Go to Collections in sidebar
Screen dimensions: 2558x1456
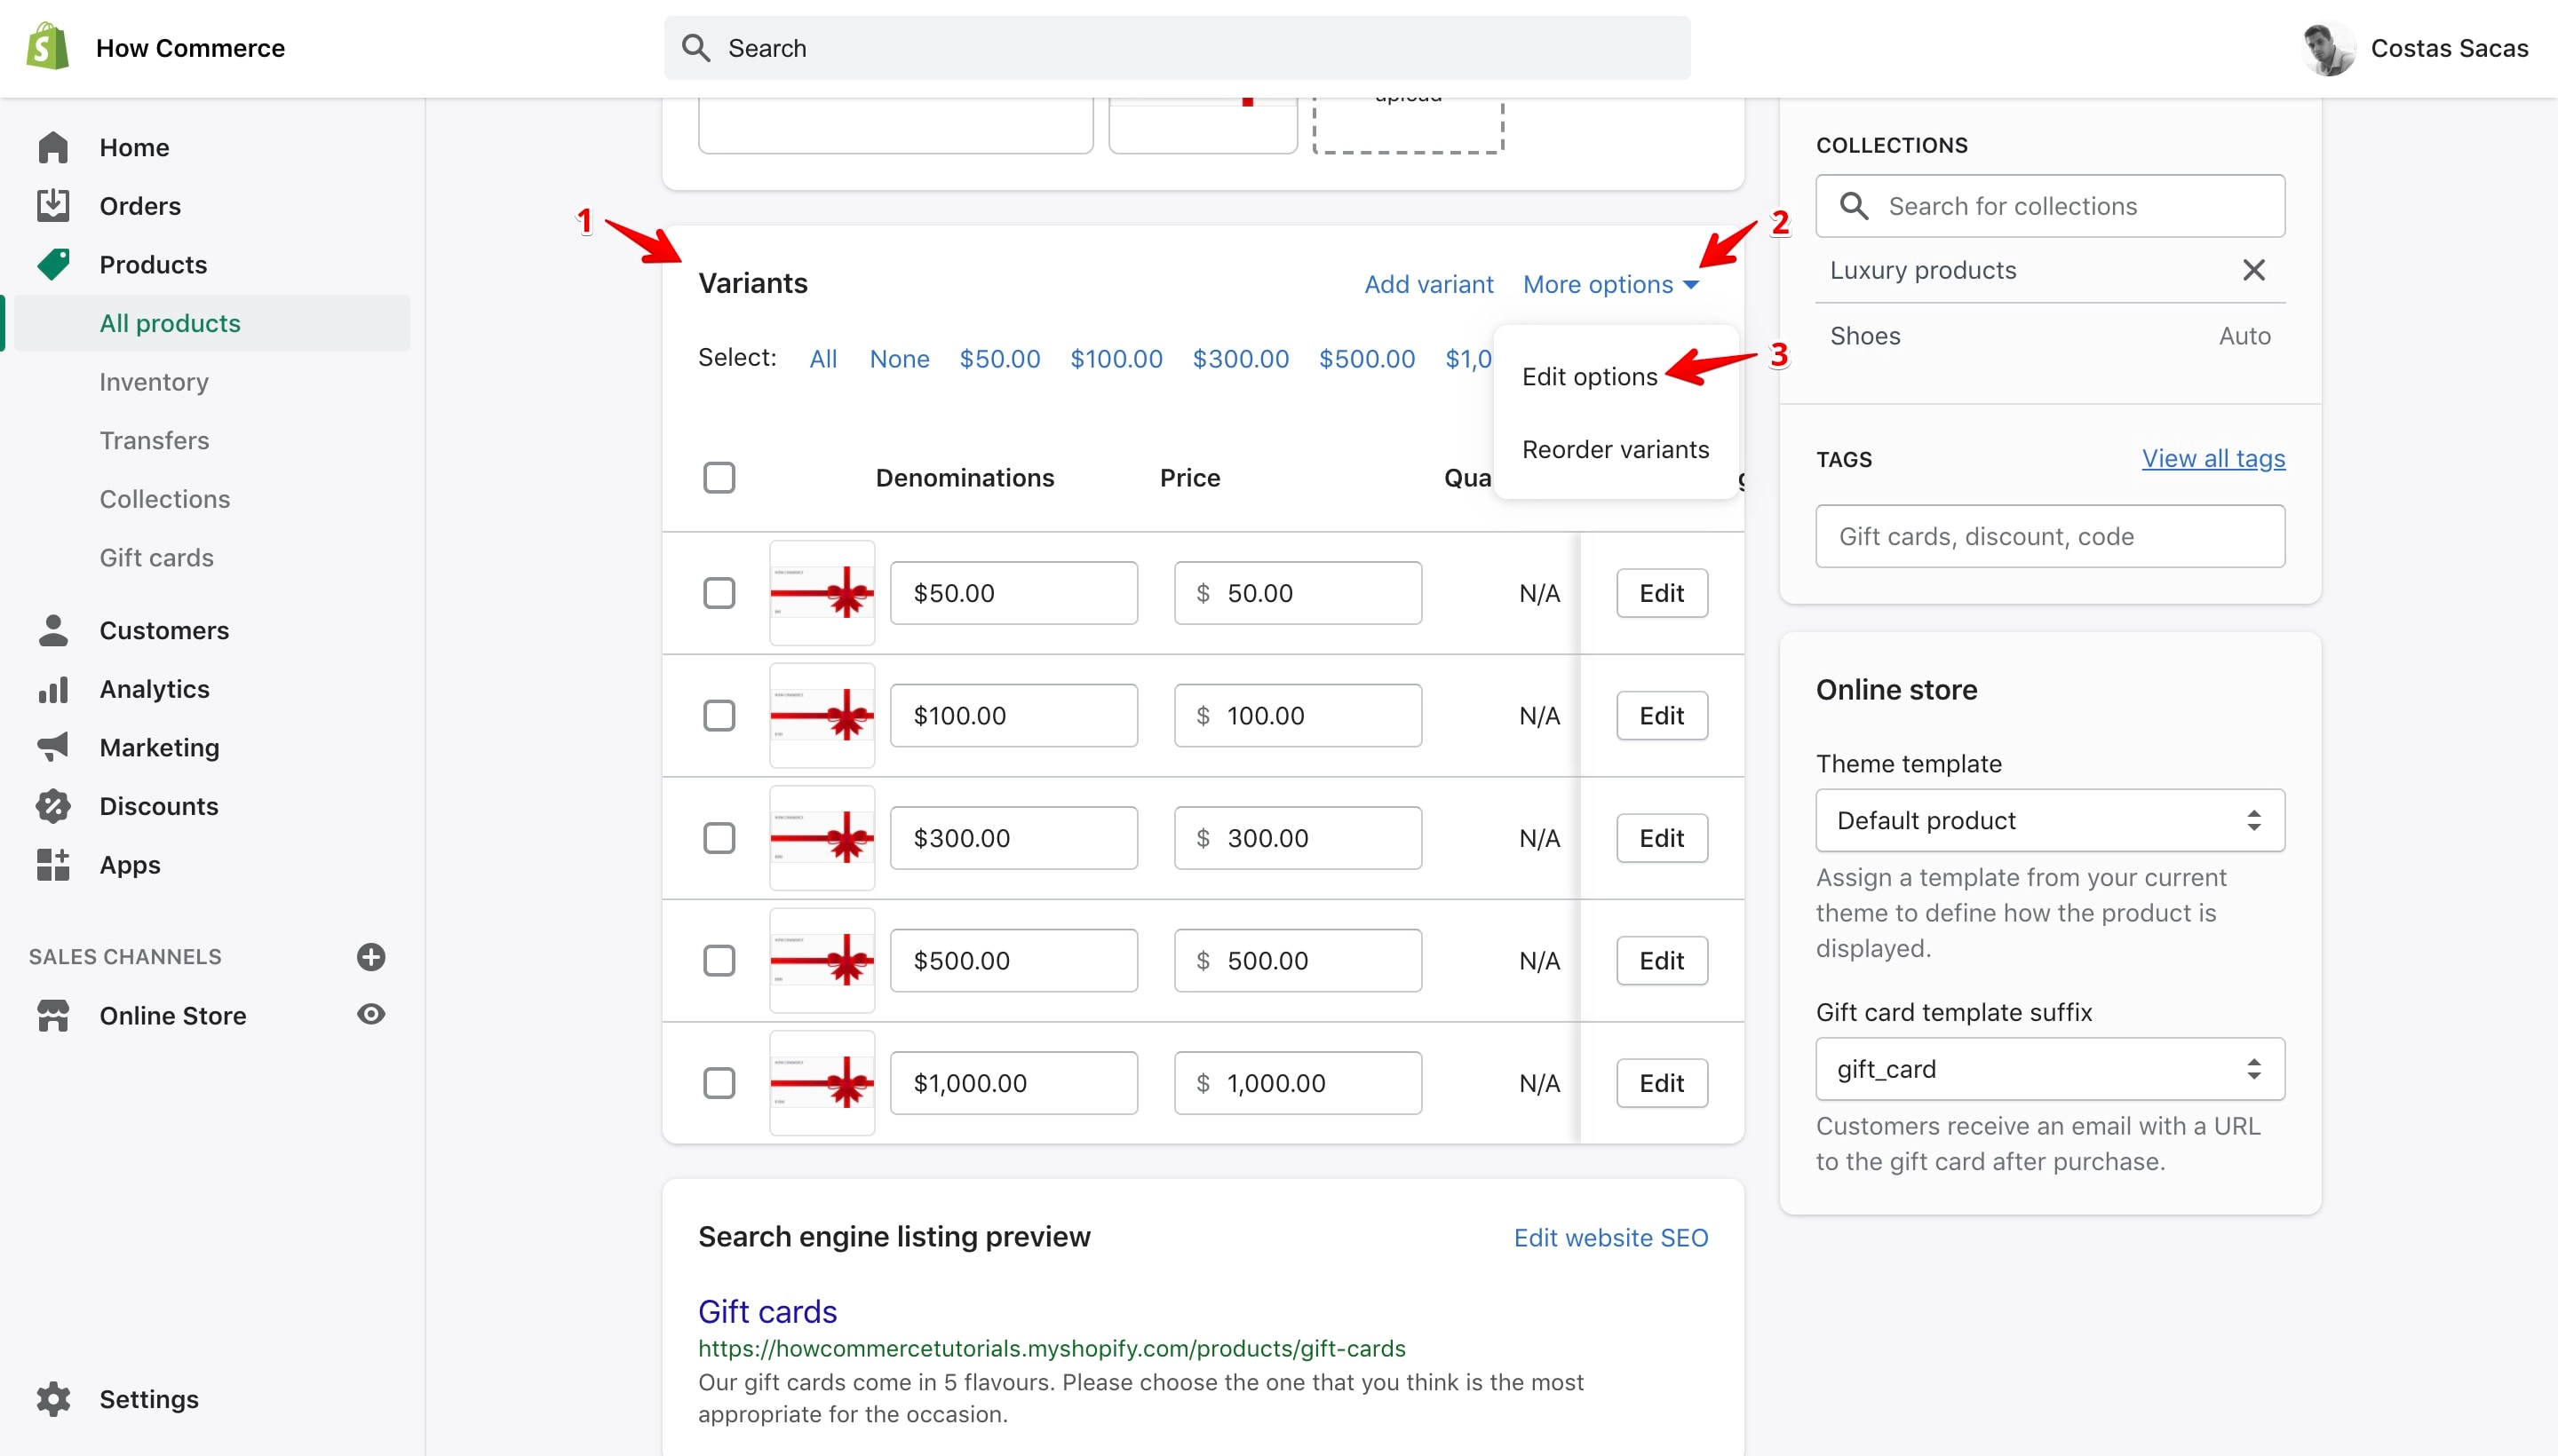[x=165, y=499]
